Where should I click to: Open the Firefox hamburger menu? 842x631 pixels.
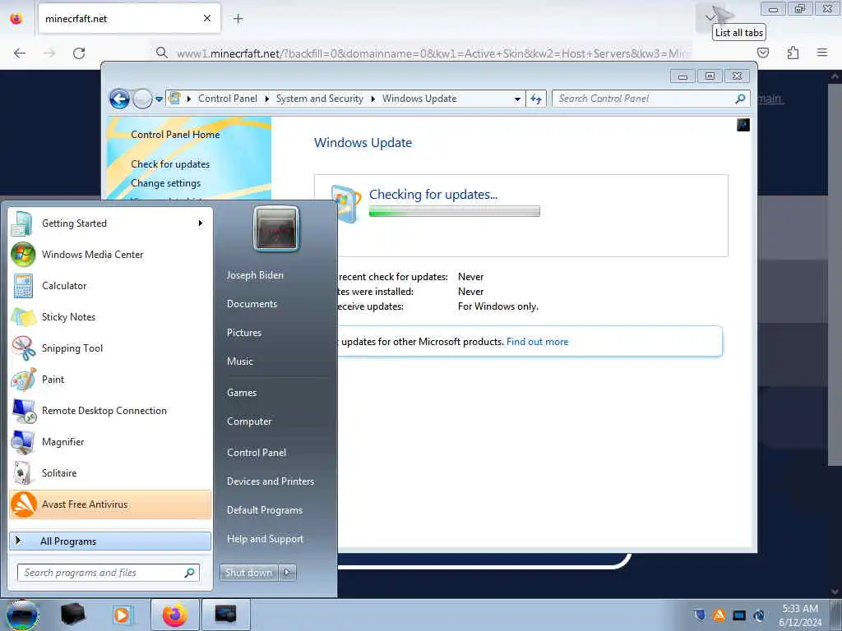pos(822,53)
